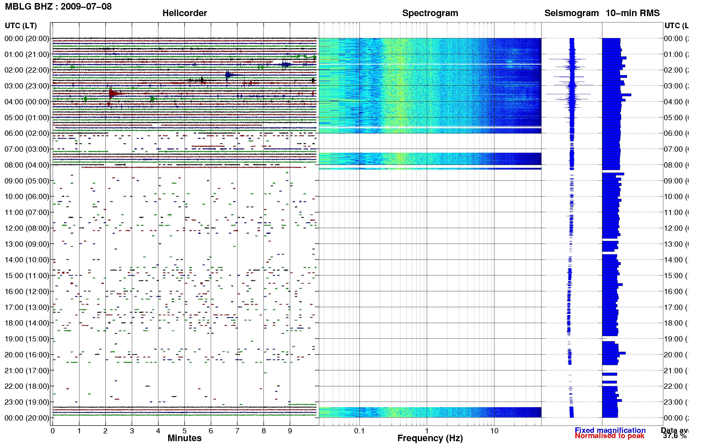Select minute tick 5 under the Helicorder

click(185, 431)
